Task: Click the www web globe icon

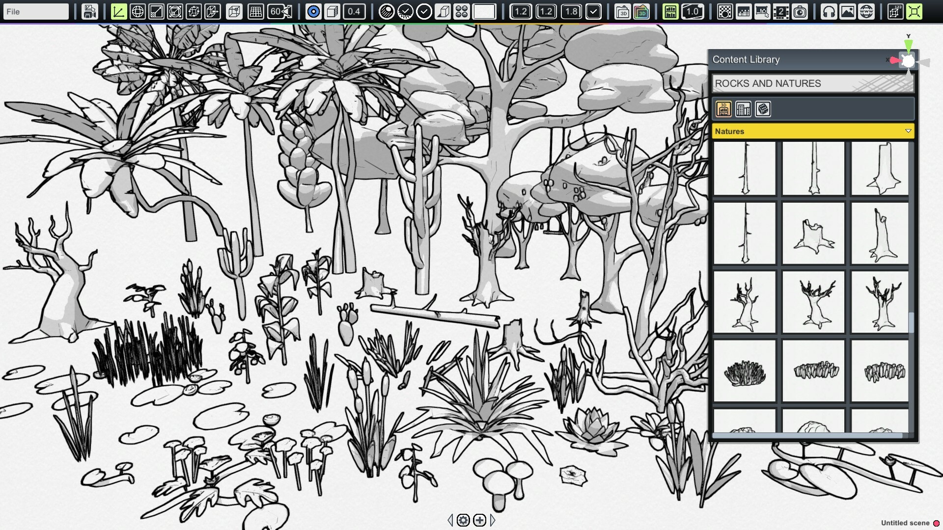Action: [x=866, y=11]
